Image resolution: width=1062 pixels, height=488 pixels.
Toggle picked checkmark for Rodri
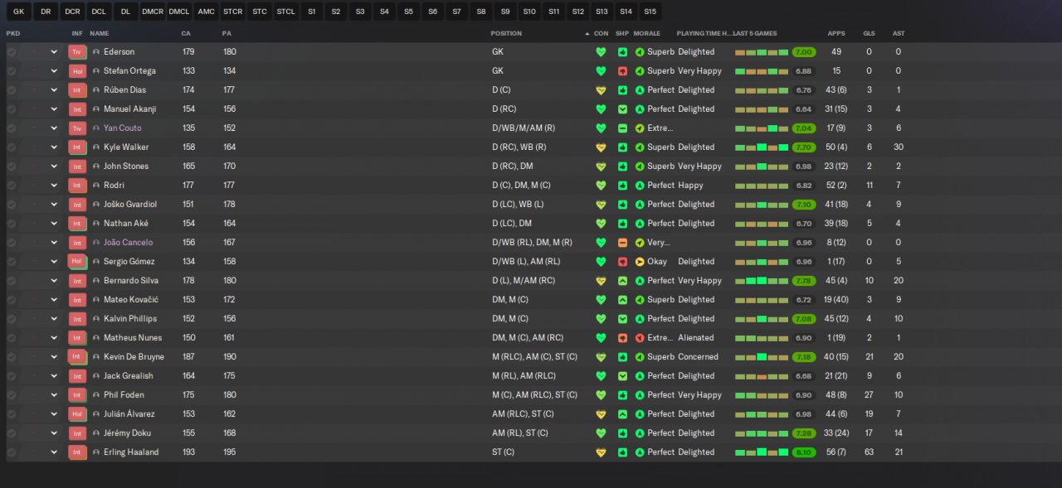coord(12,185)
